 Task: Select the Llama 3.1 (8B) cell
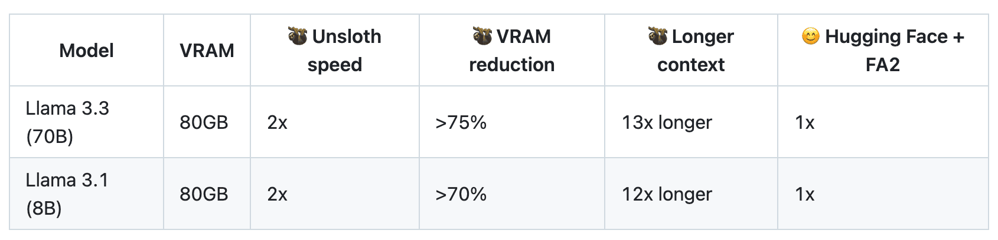tap(67, 194)
